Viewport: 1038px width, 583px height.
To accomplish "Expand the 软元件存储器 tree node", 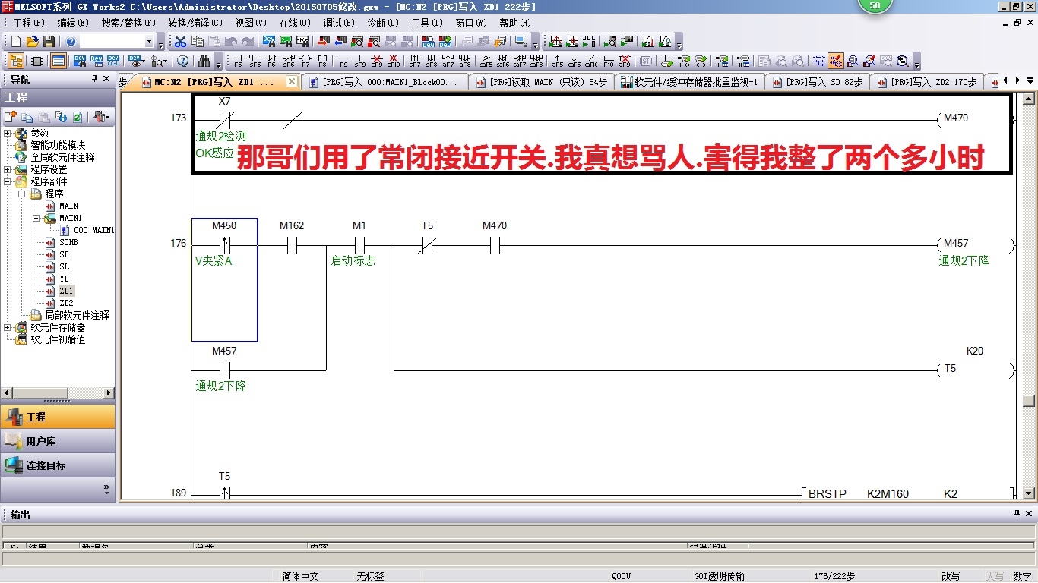I will point(8,328).
